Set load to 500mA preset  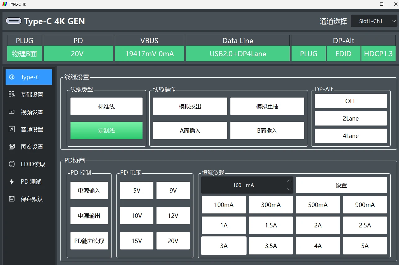click(x=318, y=205)
